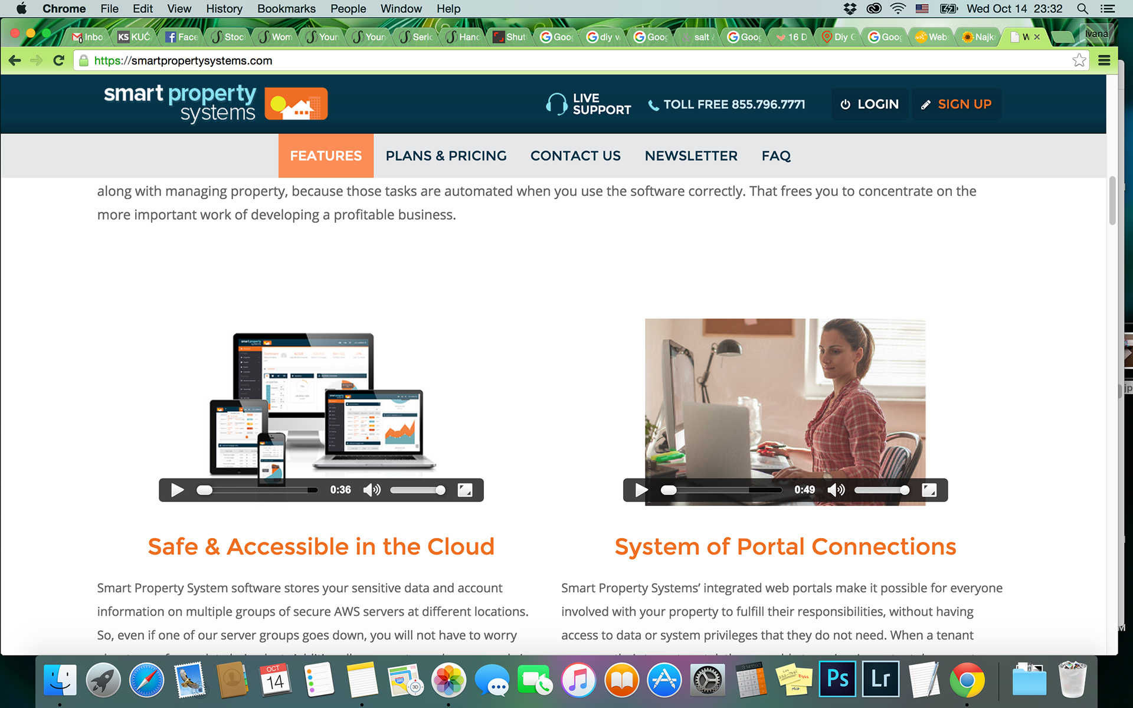Open Dropbox menu bar icon
The height and width of the screenshot is (708, 1133).
click(850, 9)
